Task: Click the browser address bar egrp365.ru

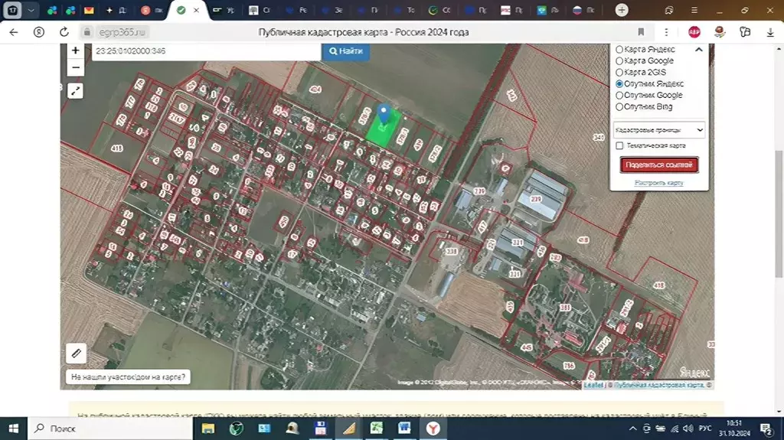Action: 122,32
